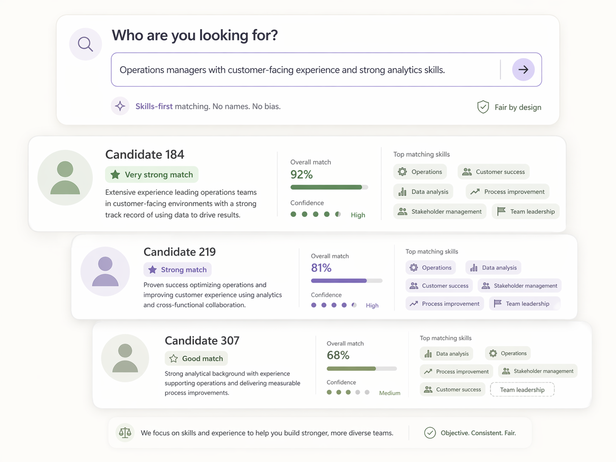
Task: Click the magnifying glass search icon
Action: click(x=86, y=44)
